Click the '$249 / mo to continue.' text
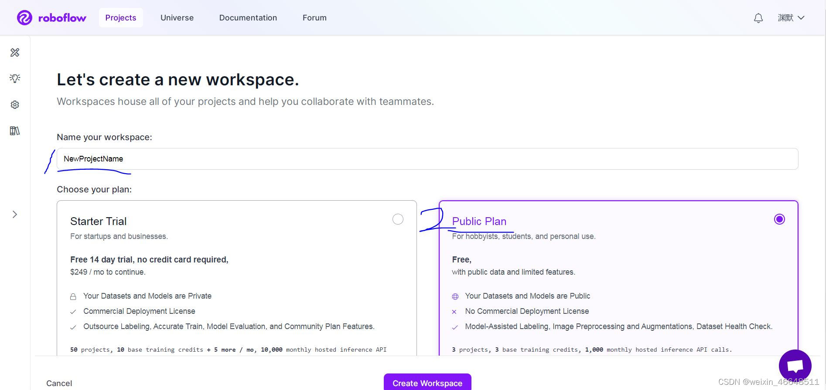The width and height of the screenshot is (826, 390). pyautogui.click(x=108, y=272)
